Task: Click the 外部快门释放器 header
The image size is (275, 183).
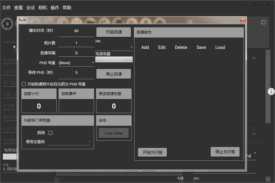Action: [58, 121]
